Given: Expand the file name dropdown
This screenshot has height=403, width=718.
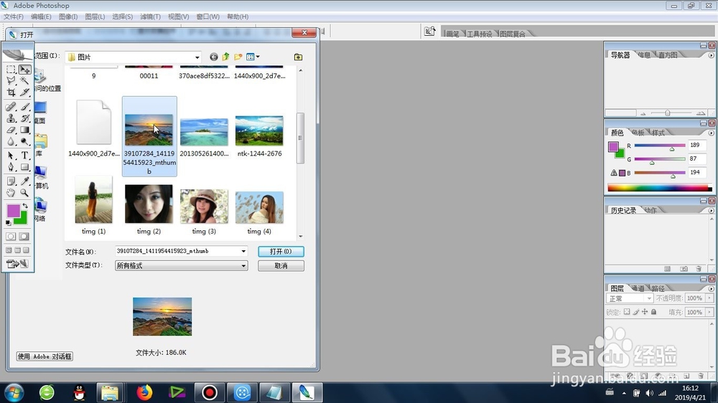Looking at the screenshot, I should 243,251.
